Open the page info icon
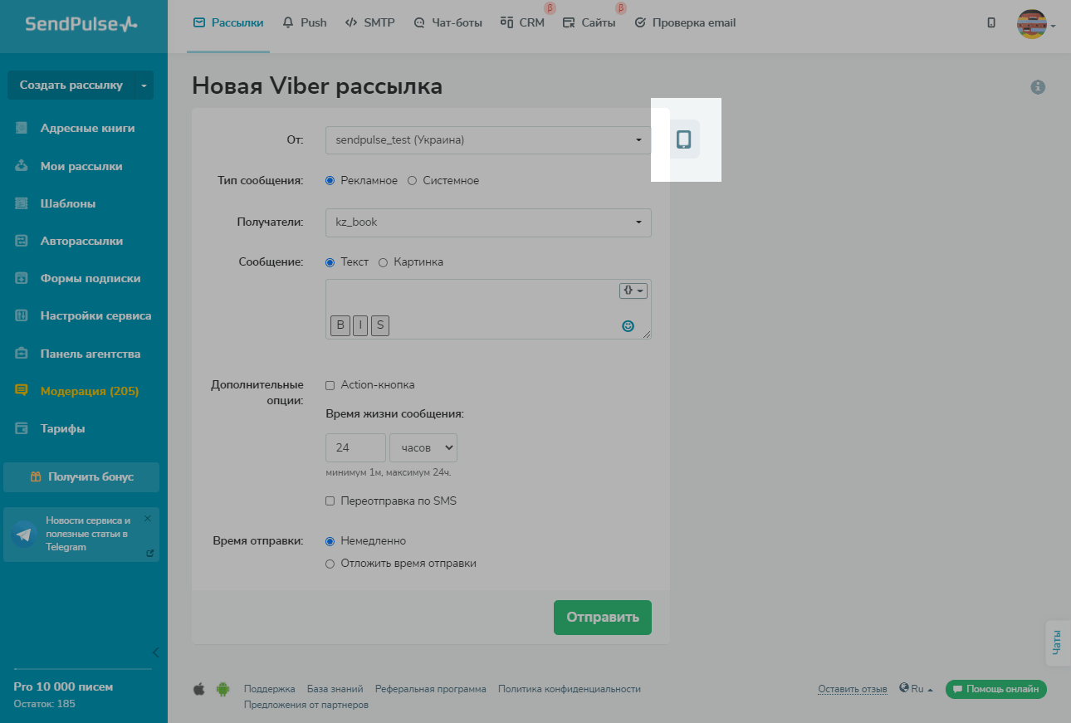The width and height of the screenshot is (1071, 723). pyautogui.click(x=1038, y=86)
